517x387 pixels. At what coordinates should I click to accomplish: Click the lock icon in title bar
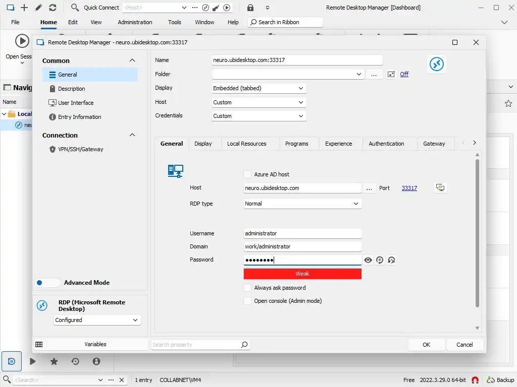point(250,7)
